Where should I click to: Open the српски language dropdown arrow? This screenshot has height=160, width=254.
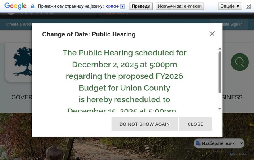click(x=123, y=6)
